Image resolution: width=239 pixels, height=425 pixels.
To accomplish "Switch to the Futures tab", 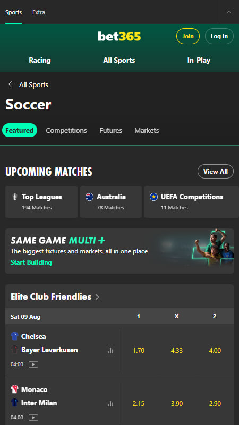I will [111, 130].
